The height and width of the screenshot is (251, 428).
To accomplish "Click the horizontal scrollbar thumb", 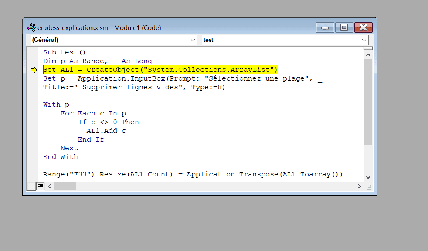I will tap(65, 187).
